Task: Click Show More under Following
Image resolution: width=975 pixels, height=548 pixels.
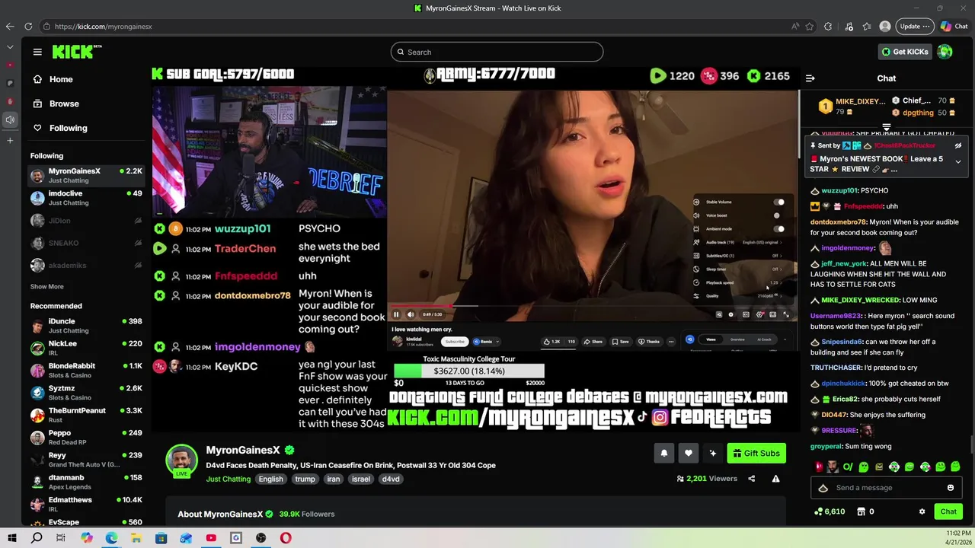Action: coord(46,287)
